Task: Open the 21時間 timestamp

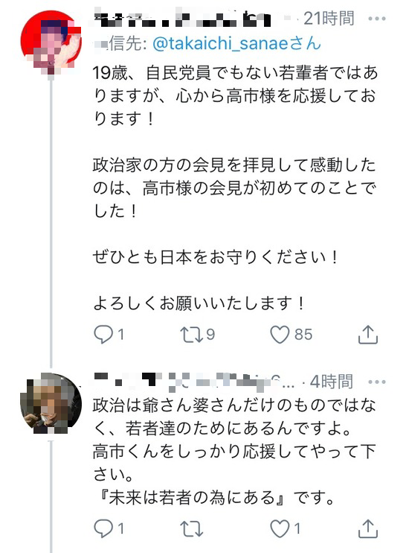Action: pos(329,19)
